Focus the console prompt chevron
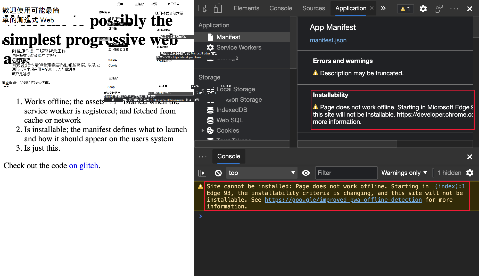The width and height of the screenshot is (479, 276). click(201, 216)
